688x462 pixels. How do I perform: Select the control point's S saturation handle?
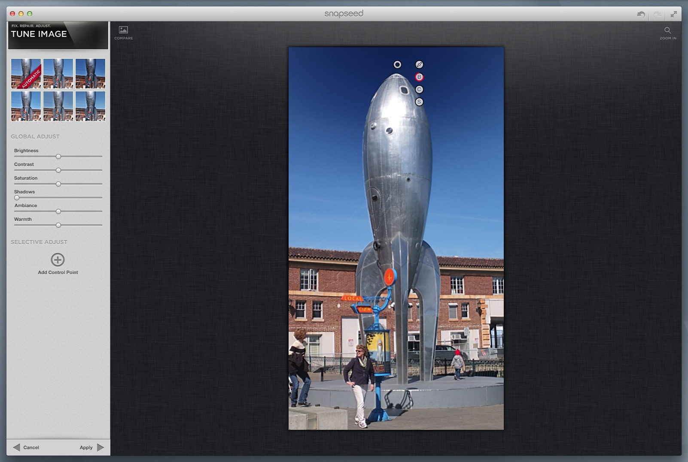(419, 102)
